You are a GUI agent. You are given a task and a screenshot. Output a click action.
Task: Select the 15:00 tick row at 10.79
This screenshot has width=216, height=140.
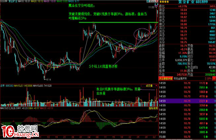click(187, 137)
